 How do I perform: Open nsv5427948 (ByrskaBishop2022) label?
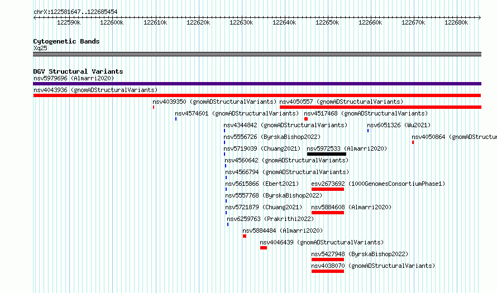[360, 254]
